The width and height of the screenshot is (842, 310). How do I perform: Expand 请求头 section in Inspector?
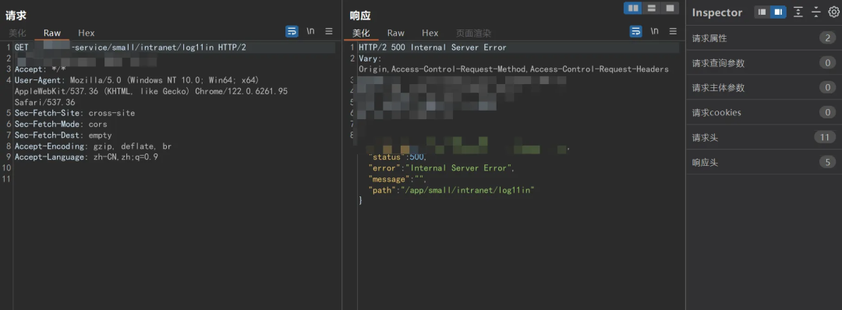pos(764,137)
